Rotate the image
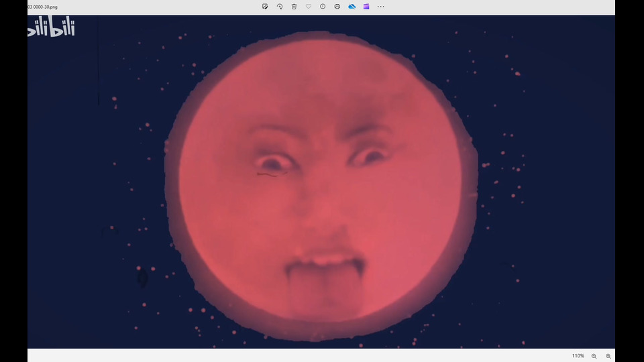 tap(280, 7)
